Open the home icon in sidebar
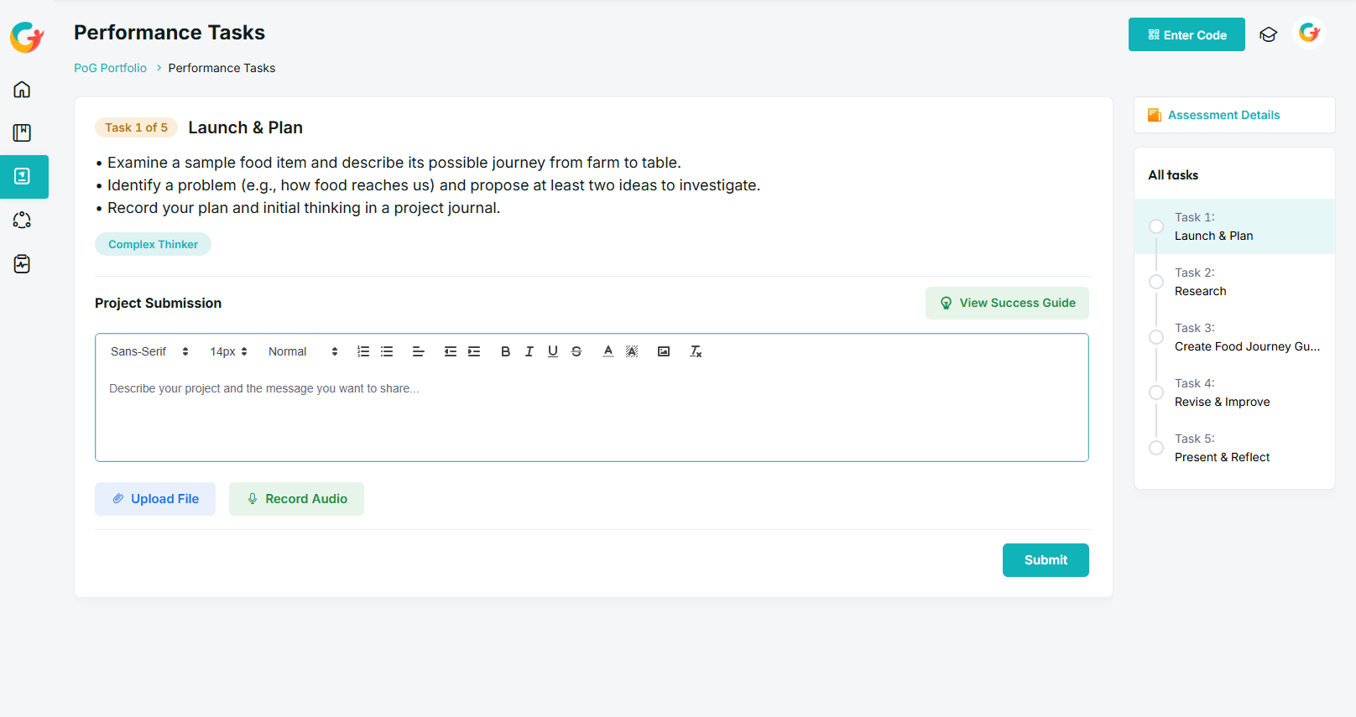The image size is (1356, 717). (23, 90)
